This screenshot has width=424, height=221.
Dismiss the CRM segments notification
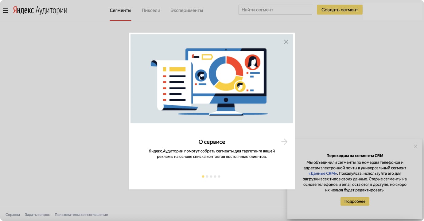coord(415,146)
